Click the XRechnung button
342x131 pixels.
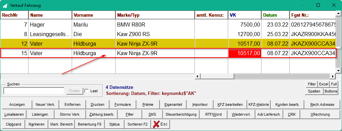click(320, 114)
